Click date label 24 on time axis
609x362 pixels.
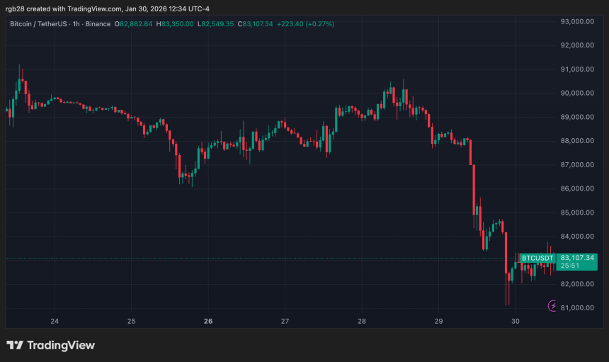(55, 321)
